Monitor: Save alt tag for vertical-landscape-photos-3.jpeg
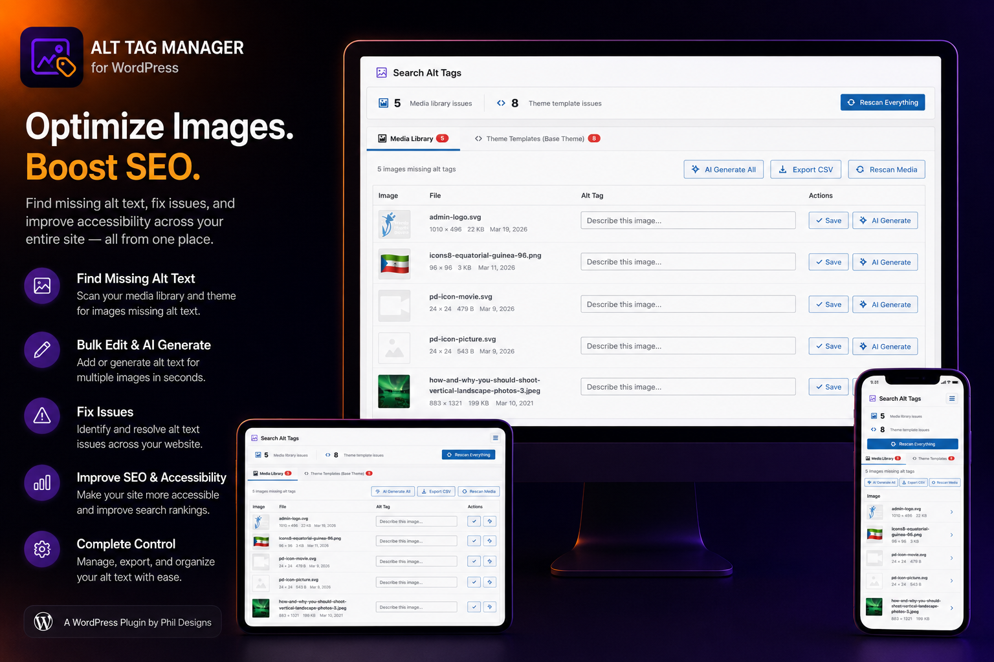The image size is (994, 662). click(828, 387)
